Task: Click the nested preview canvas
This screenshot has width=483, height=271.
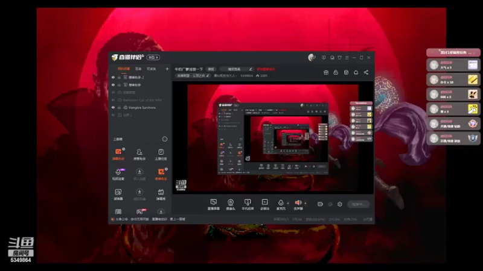Action: (x=273, y=139)
